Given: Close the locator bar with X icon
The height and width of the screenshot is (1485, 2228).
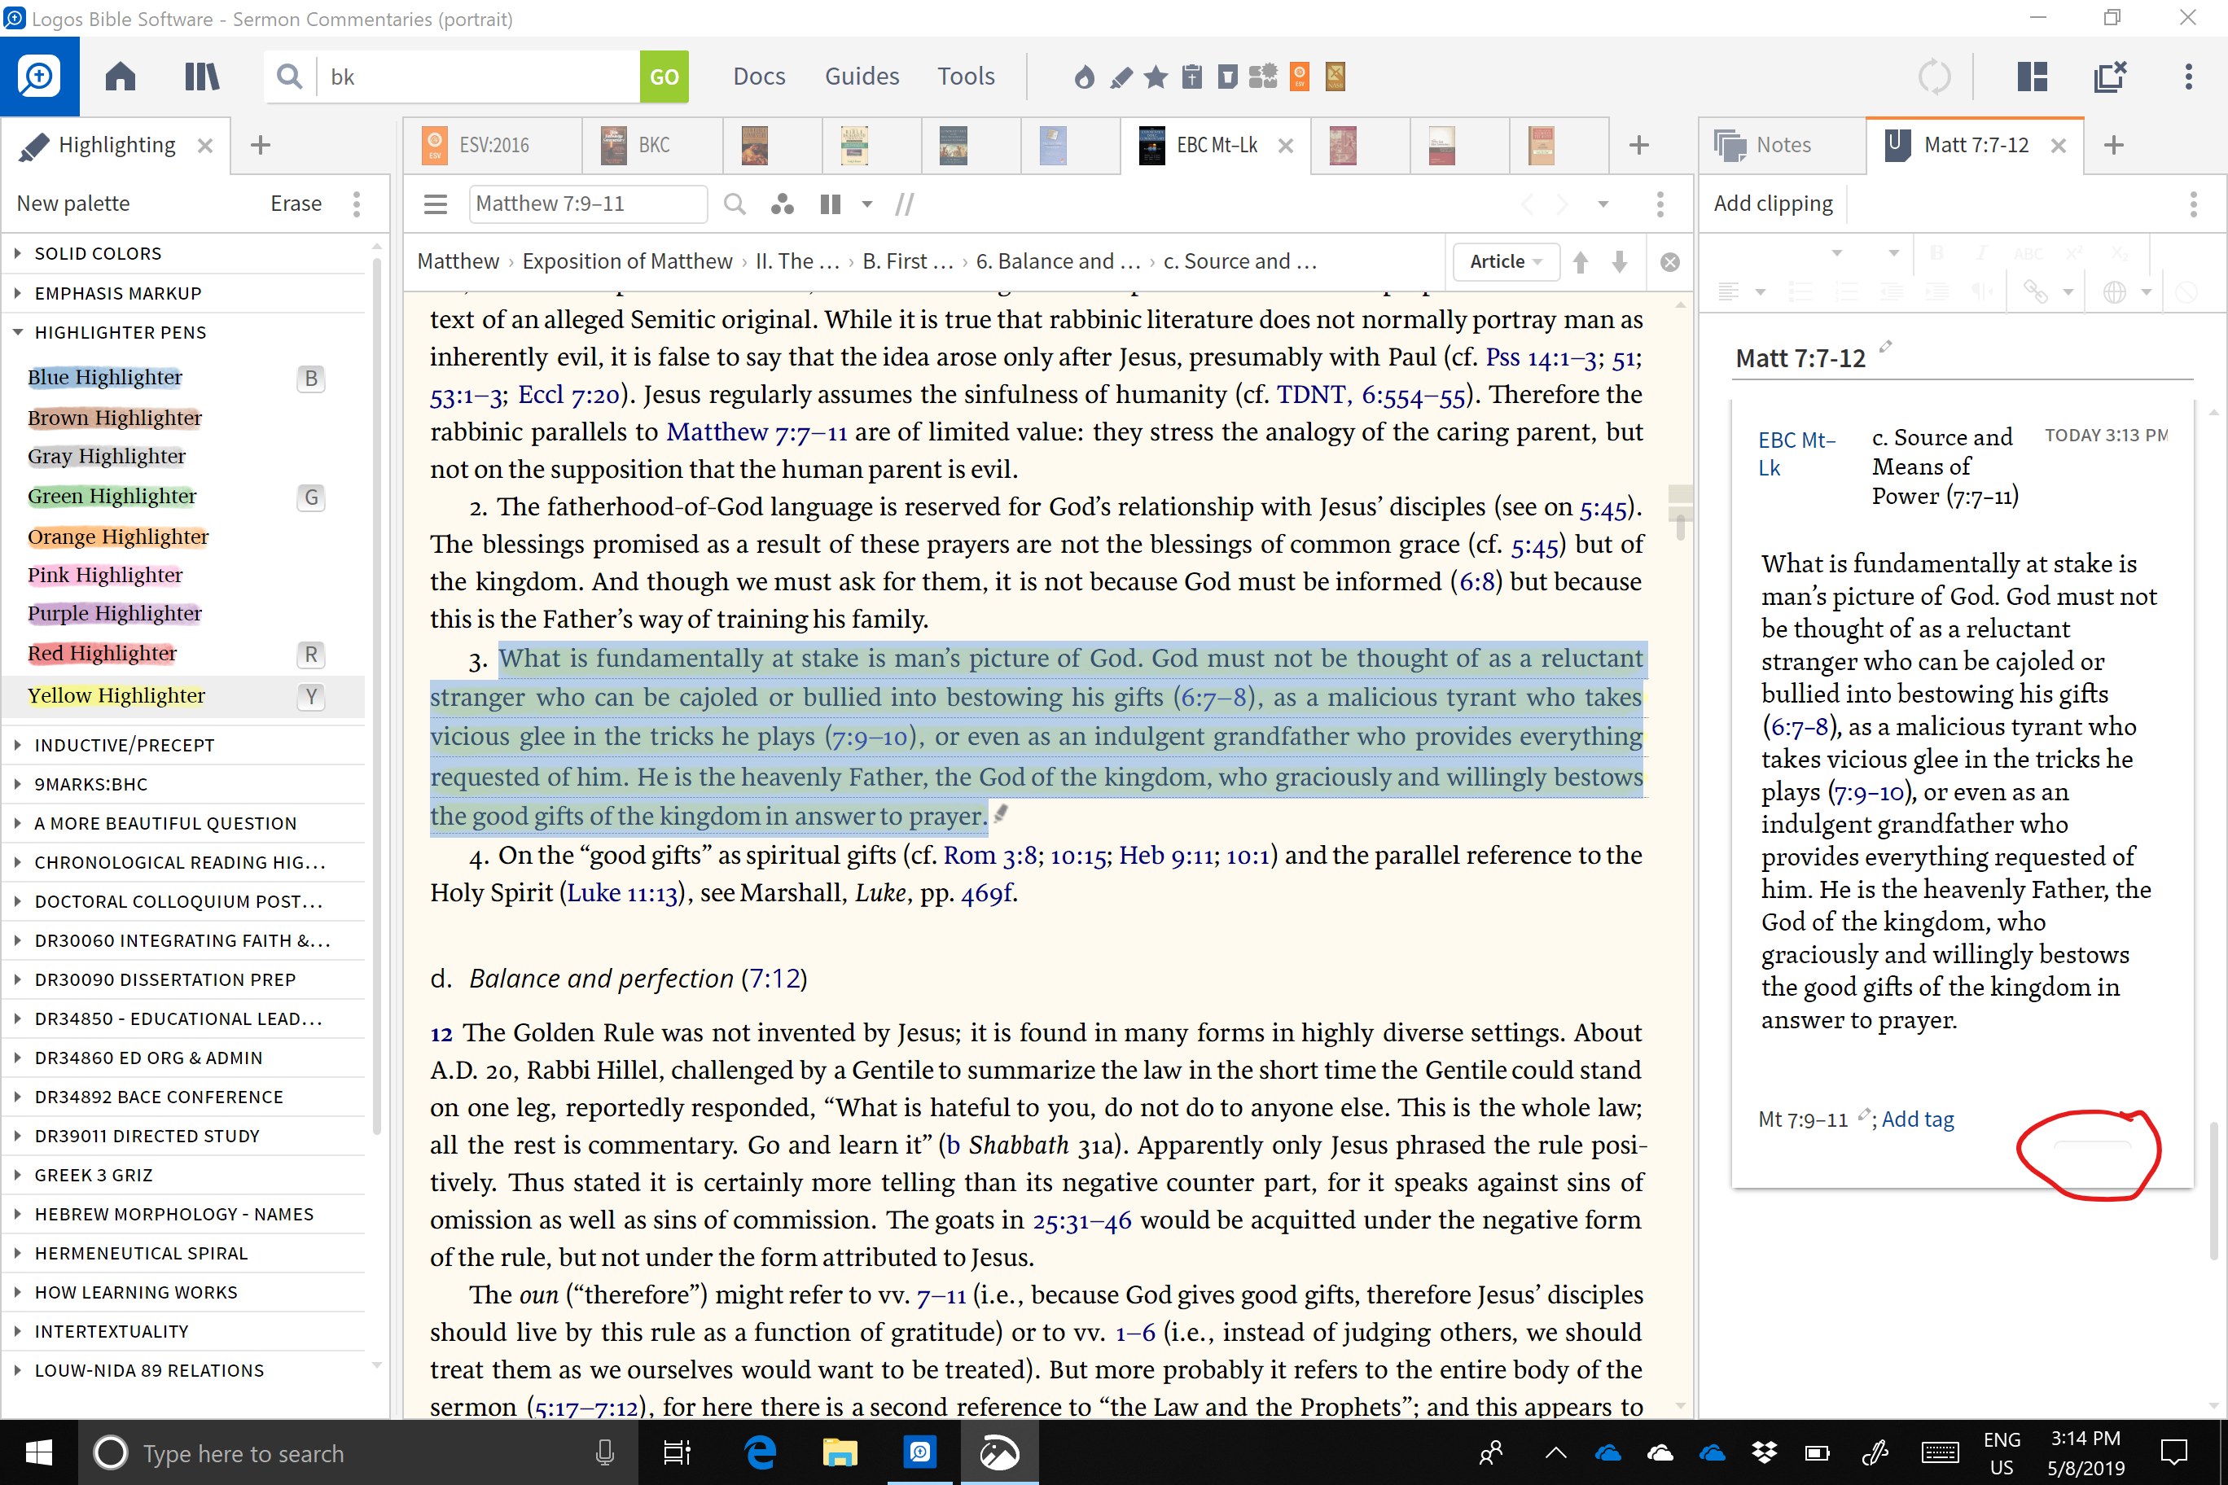Looking at the screenshot, I should point(1670,262).
